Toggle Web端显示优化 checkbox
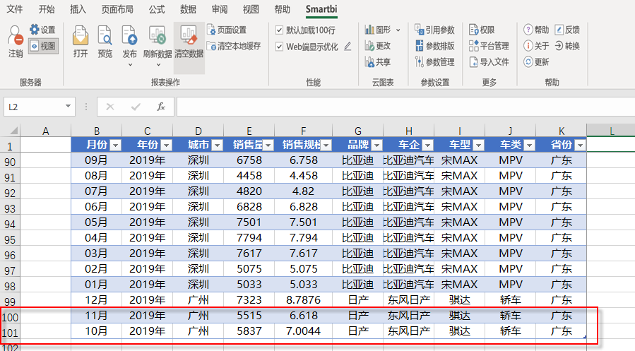This screenshot has height=351, width=635. (279, 47)
